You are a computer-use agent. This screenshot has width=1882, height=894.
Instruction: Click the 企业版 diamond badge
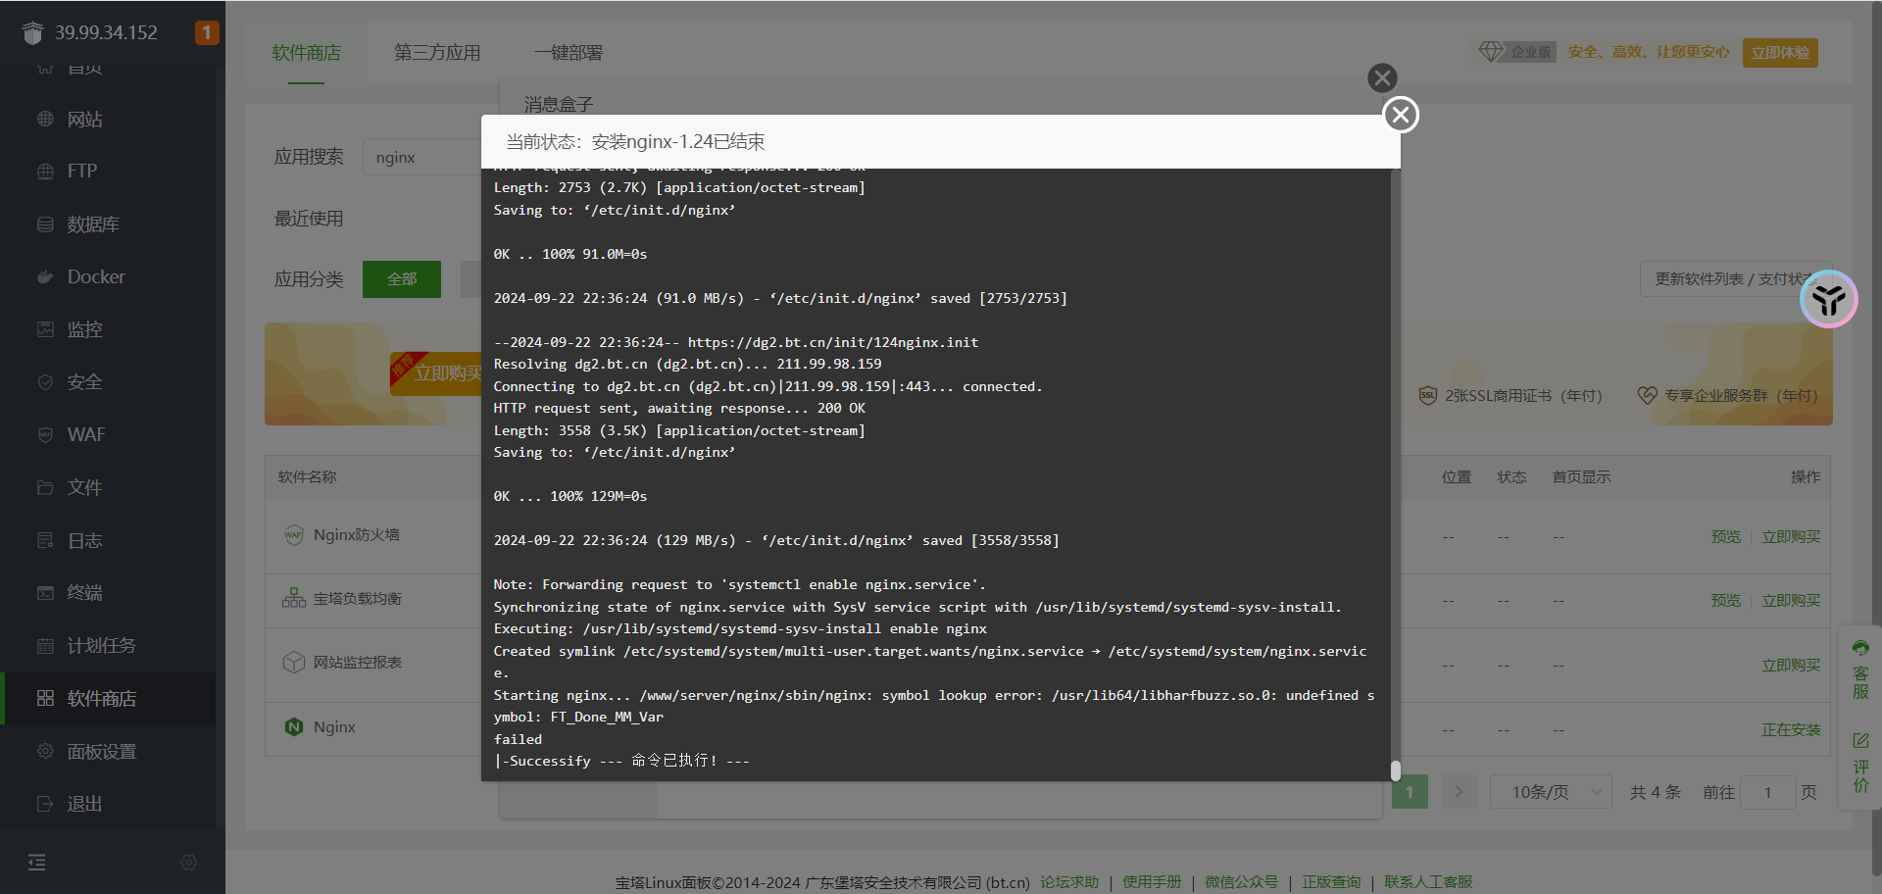[x=1516, y=52]
